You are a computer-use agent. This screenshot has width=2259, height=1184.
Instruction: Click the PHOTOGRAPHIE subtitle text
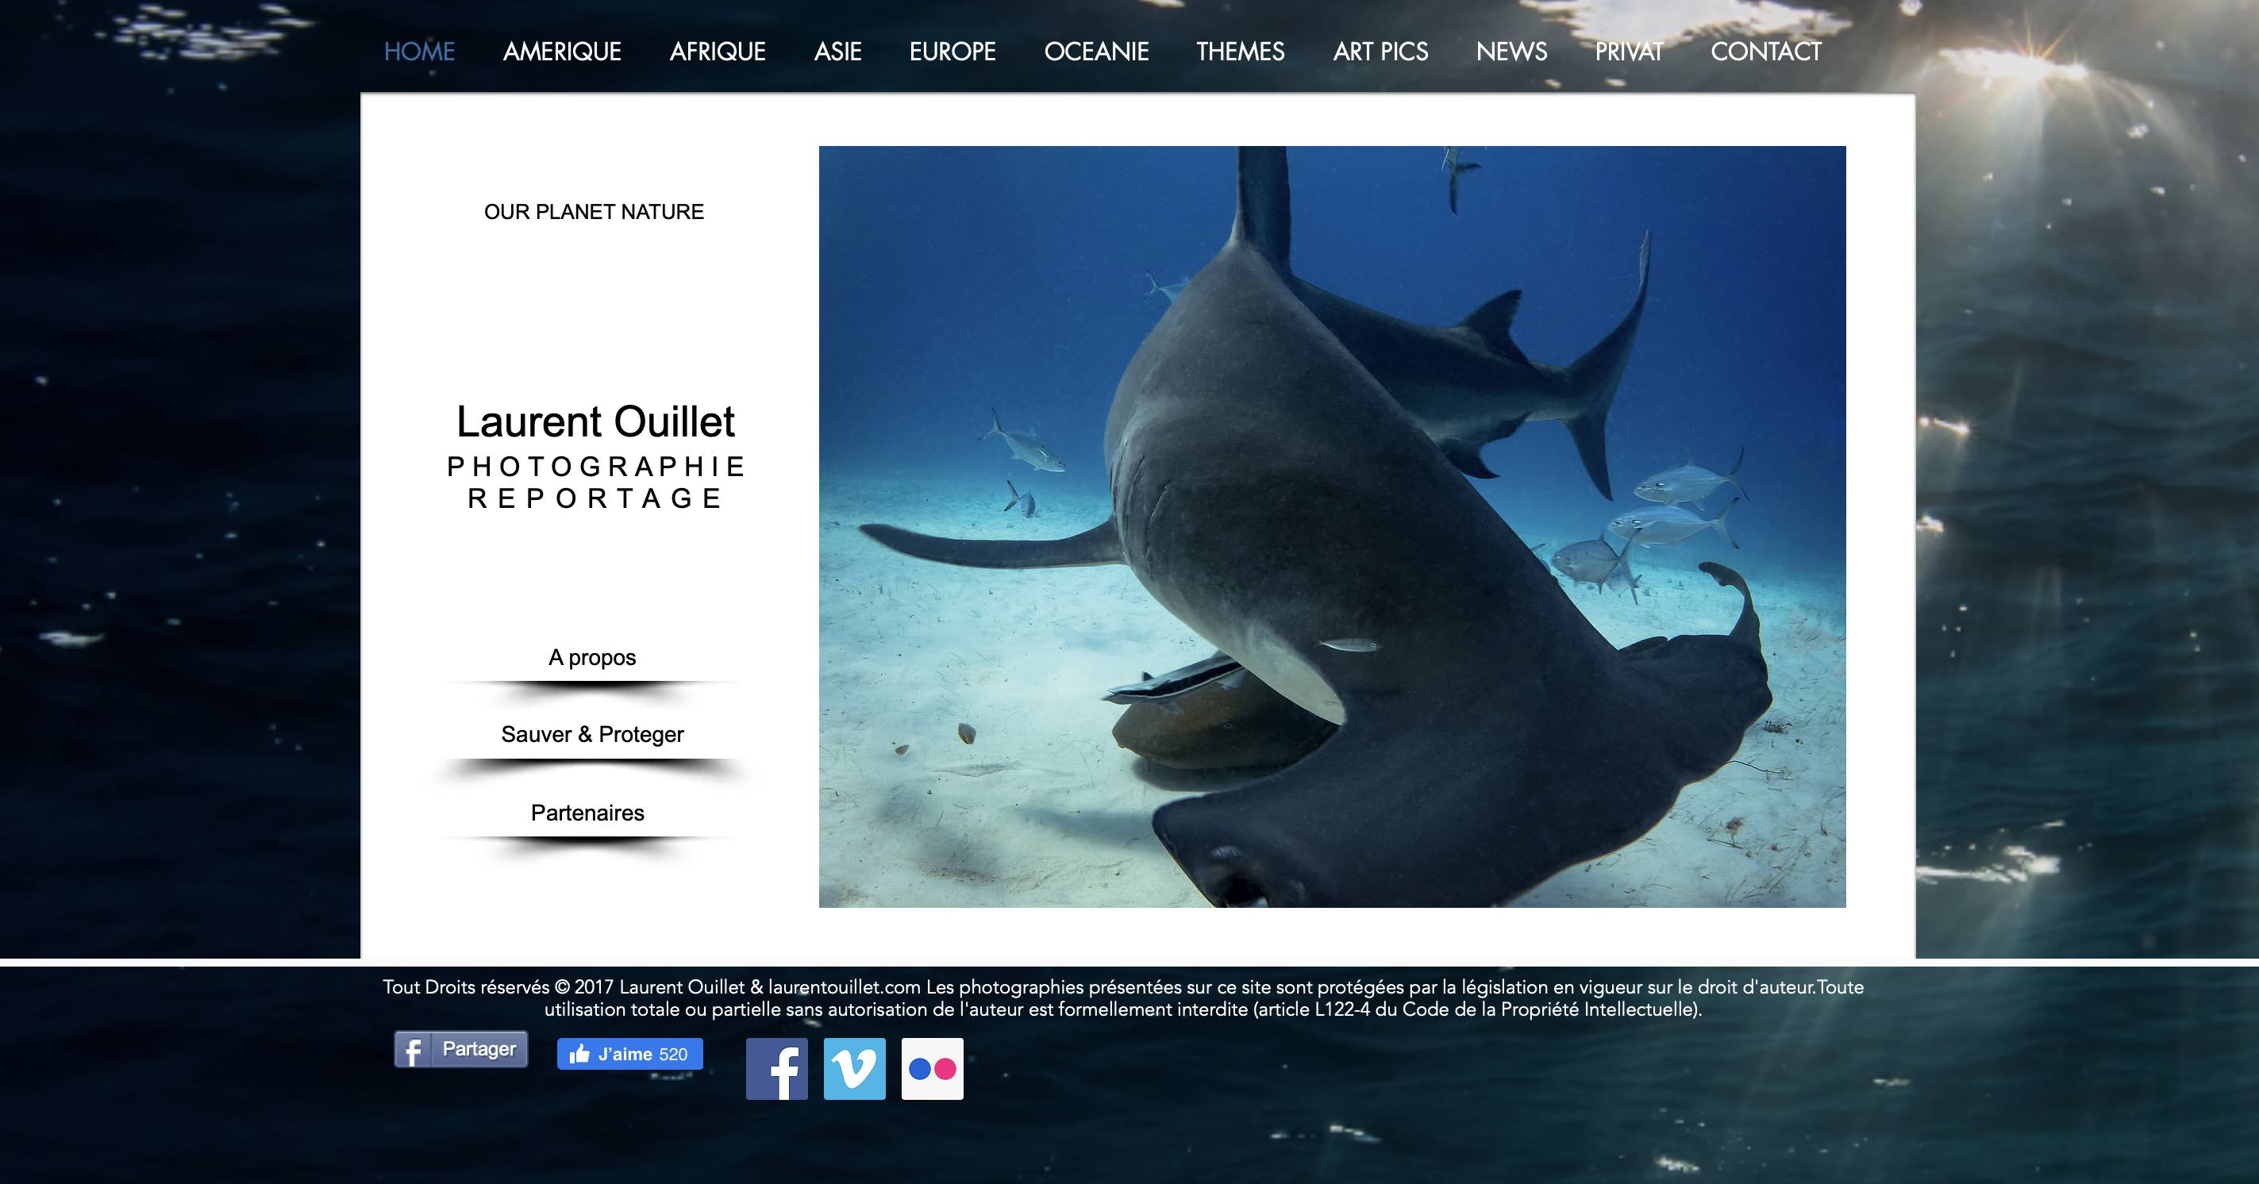[x=595, y=467]
